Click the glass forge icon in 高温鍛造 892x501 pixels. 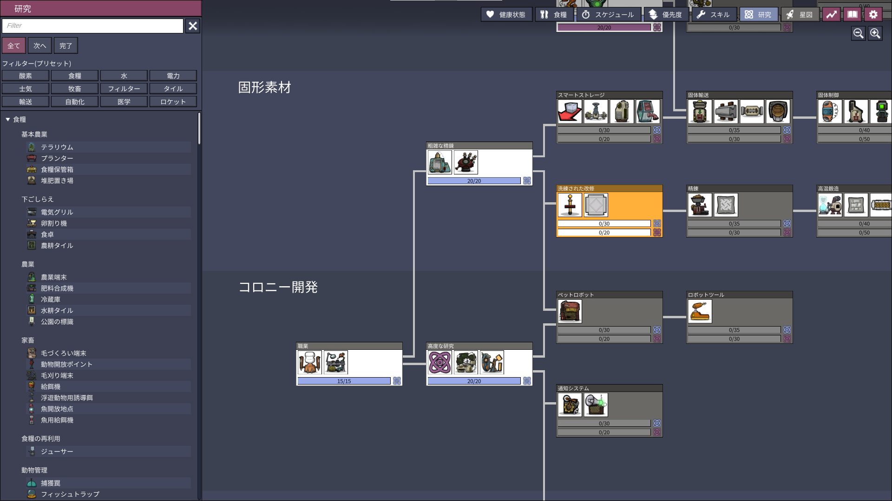point(830,205)
